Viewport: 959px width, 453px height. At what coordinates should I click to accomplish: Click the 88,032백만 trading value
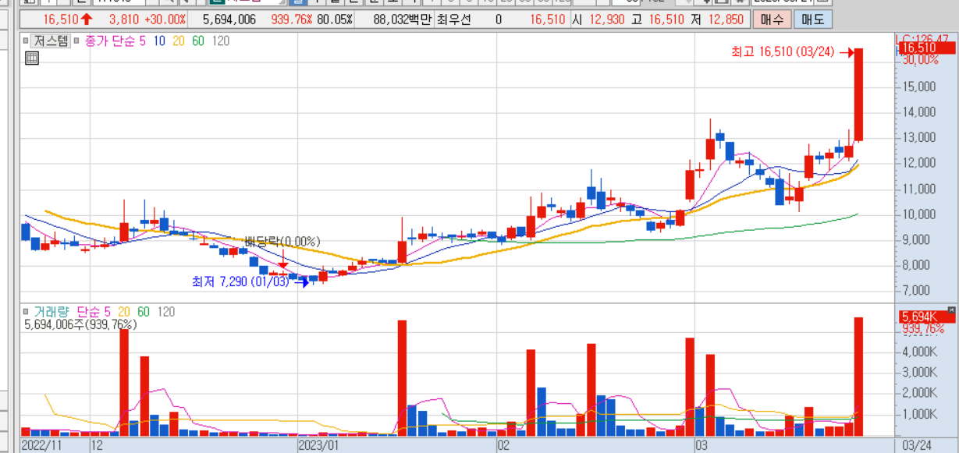403,19
